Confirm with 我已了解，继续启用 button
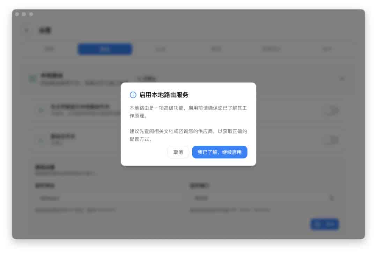The image size is (377, 254). pyautogui.click(x=220, y=152)
